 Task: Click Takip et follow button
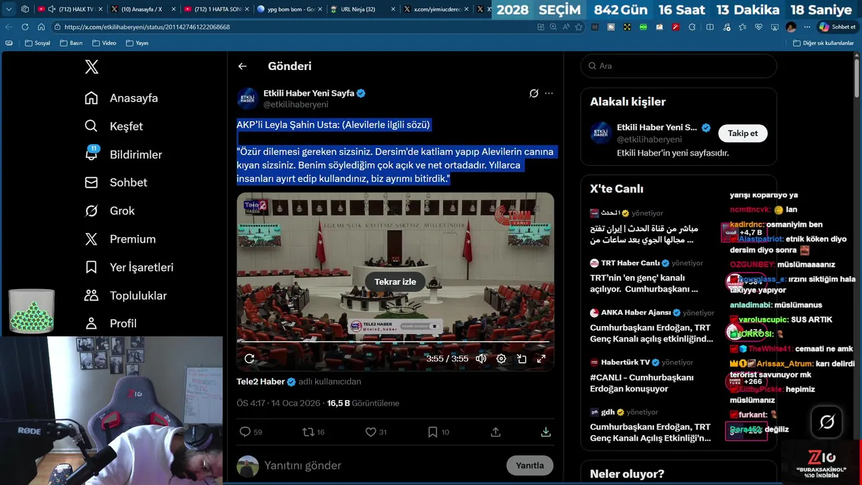click(x=743, y=133)
